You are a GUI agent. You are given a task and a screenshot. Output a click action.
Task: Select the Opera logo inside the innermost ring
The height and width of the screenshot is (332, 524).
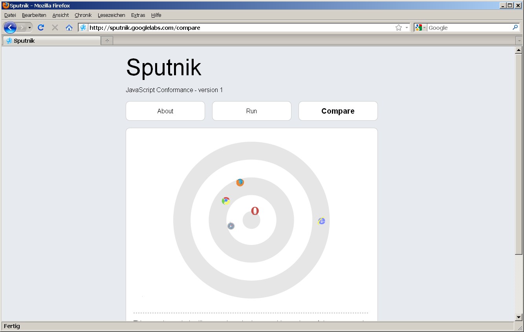[x=255, y=211]
